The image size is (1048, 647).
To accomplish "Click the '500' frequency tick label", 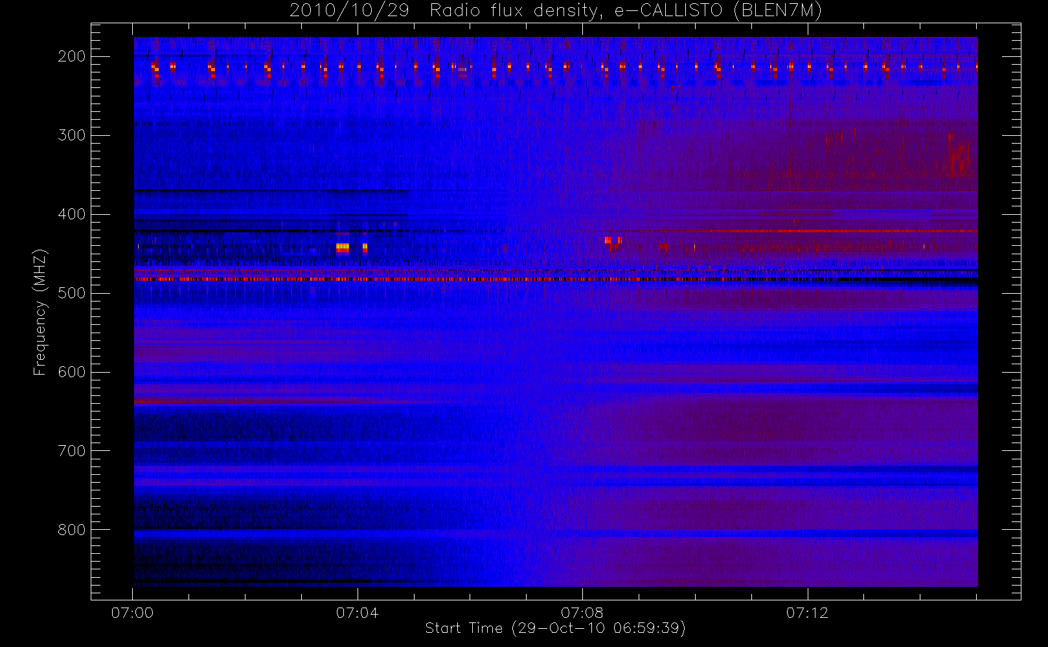I will click(71, 293).
